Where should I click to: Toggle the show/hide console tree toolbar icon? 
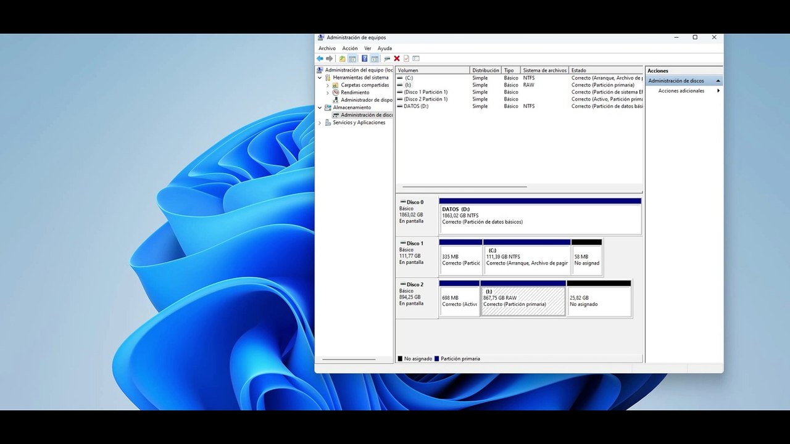click(x=352, y=59)
